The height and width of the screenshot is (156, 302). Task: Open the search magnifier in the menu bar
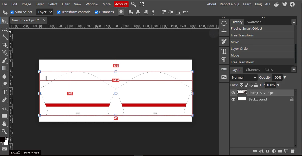click(134, 4)
